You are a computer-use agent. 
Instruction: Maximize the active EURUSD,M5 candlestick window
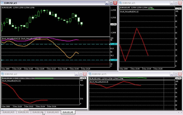point(111,3)
